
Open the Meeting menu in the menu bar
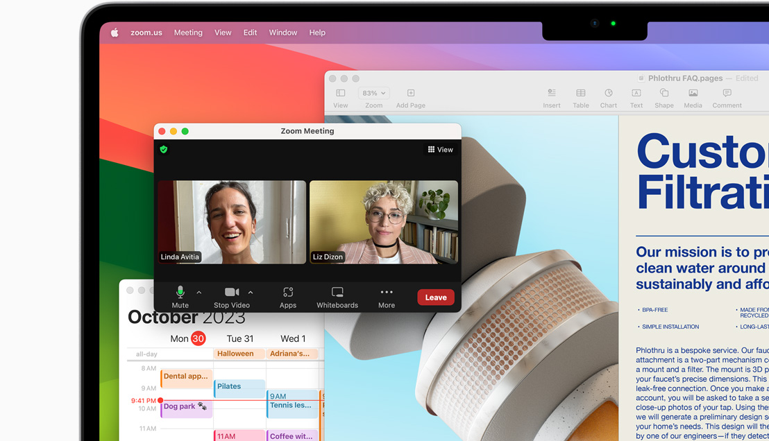tap(188, 32)
